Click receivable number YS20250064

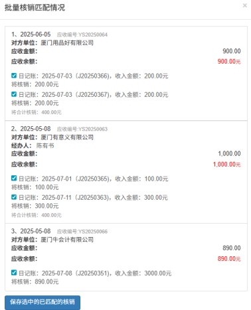[x=82, y=35]
